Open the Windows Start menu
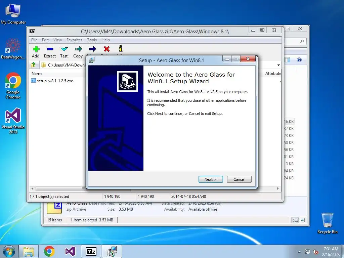344x258 pixels. pos(9,251)
